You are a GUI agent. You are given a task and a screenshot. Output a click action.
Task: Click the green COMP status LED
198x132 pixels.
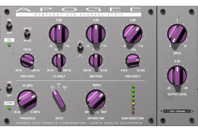[9, 108]
